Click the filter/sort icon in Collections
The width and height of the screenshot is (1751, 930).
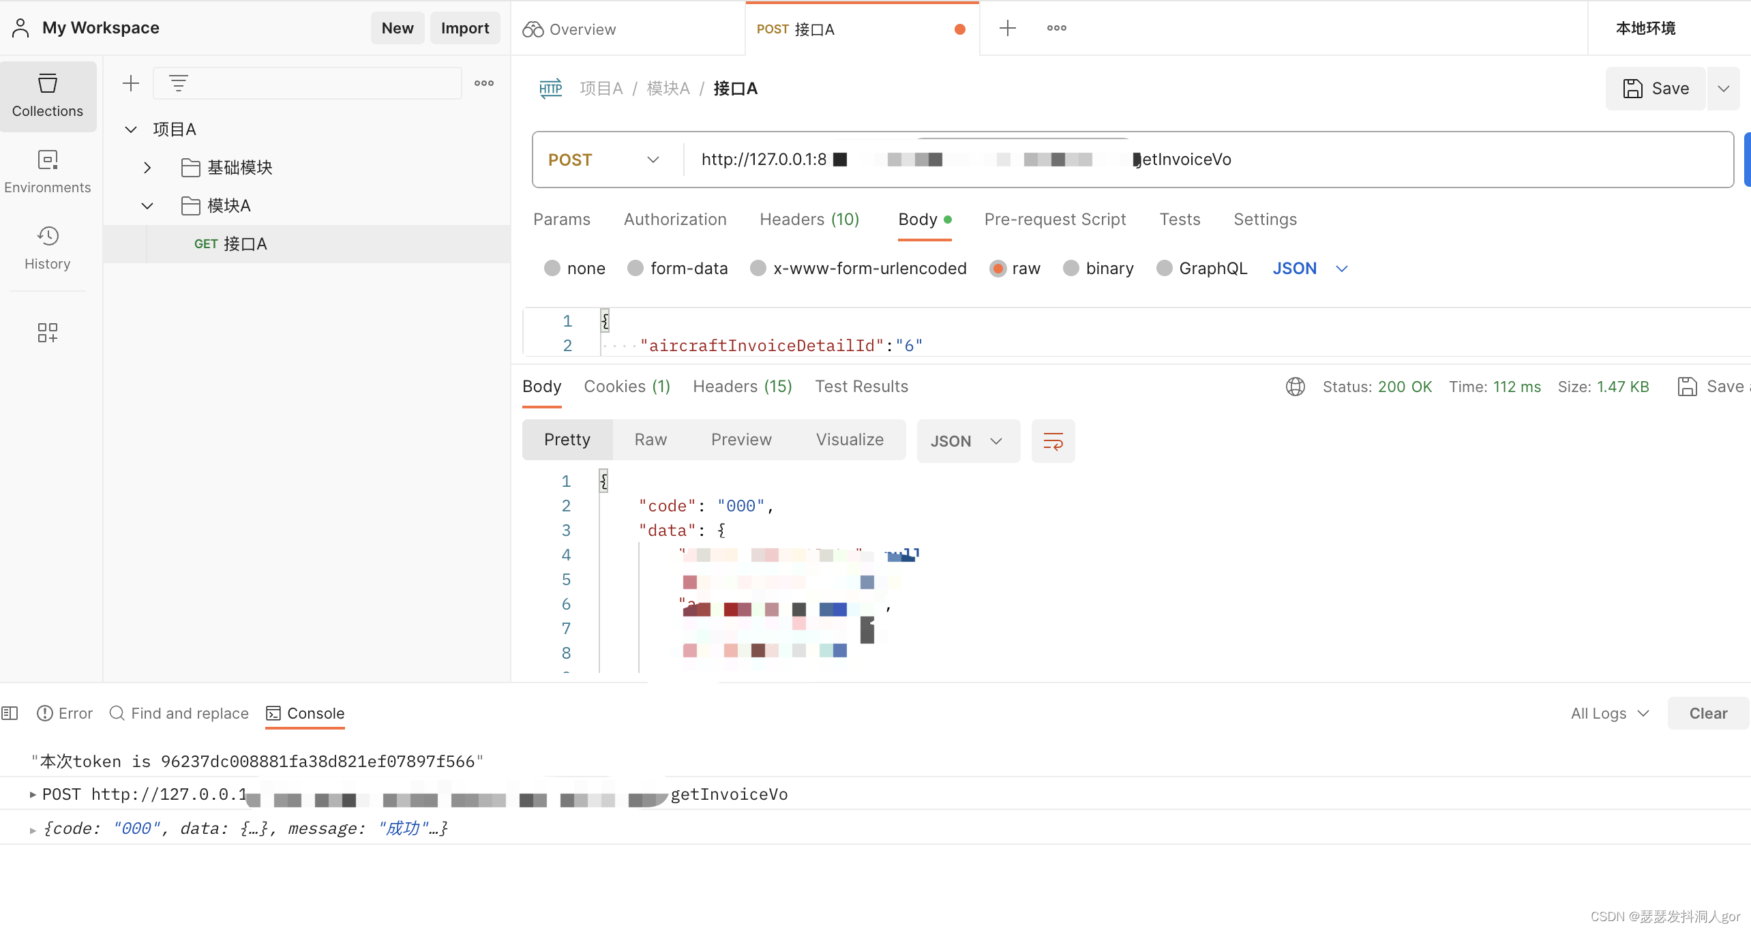pyautogui.click(x=179, y=82)
